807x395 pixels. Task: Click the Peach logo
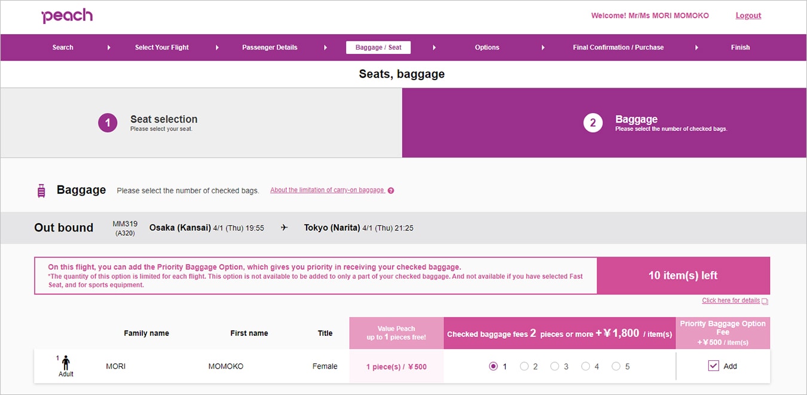pyautogui.click(x=67, y=16)
